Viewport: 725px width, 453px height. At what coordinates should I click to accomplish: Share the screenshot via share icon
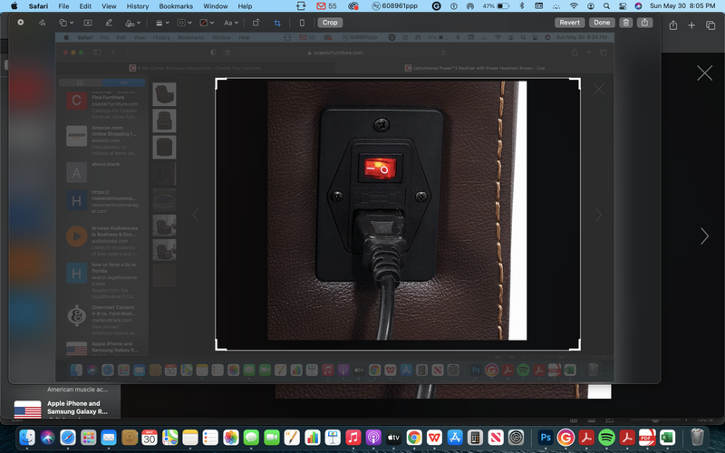pyautogui.click(x=643, y=23)
